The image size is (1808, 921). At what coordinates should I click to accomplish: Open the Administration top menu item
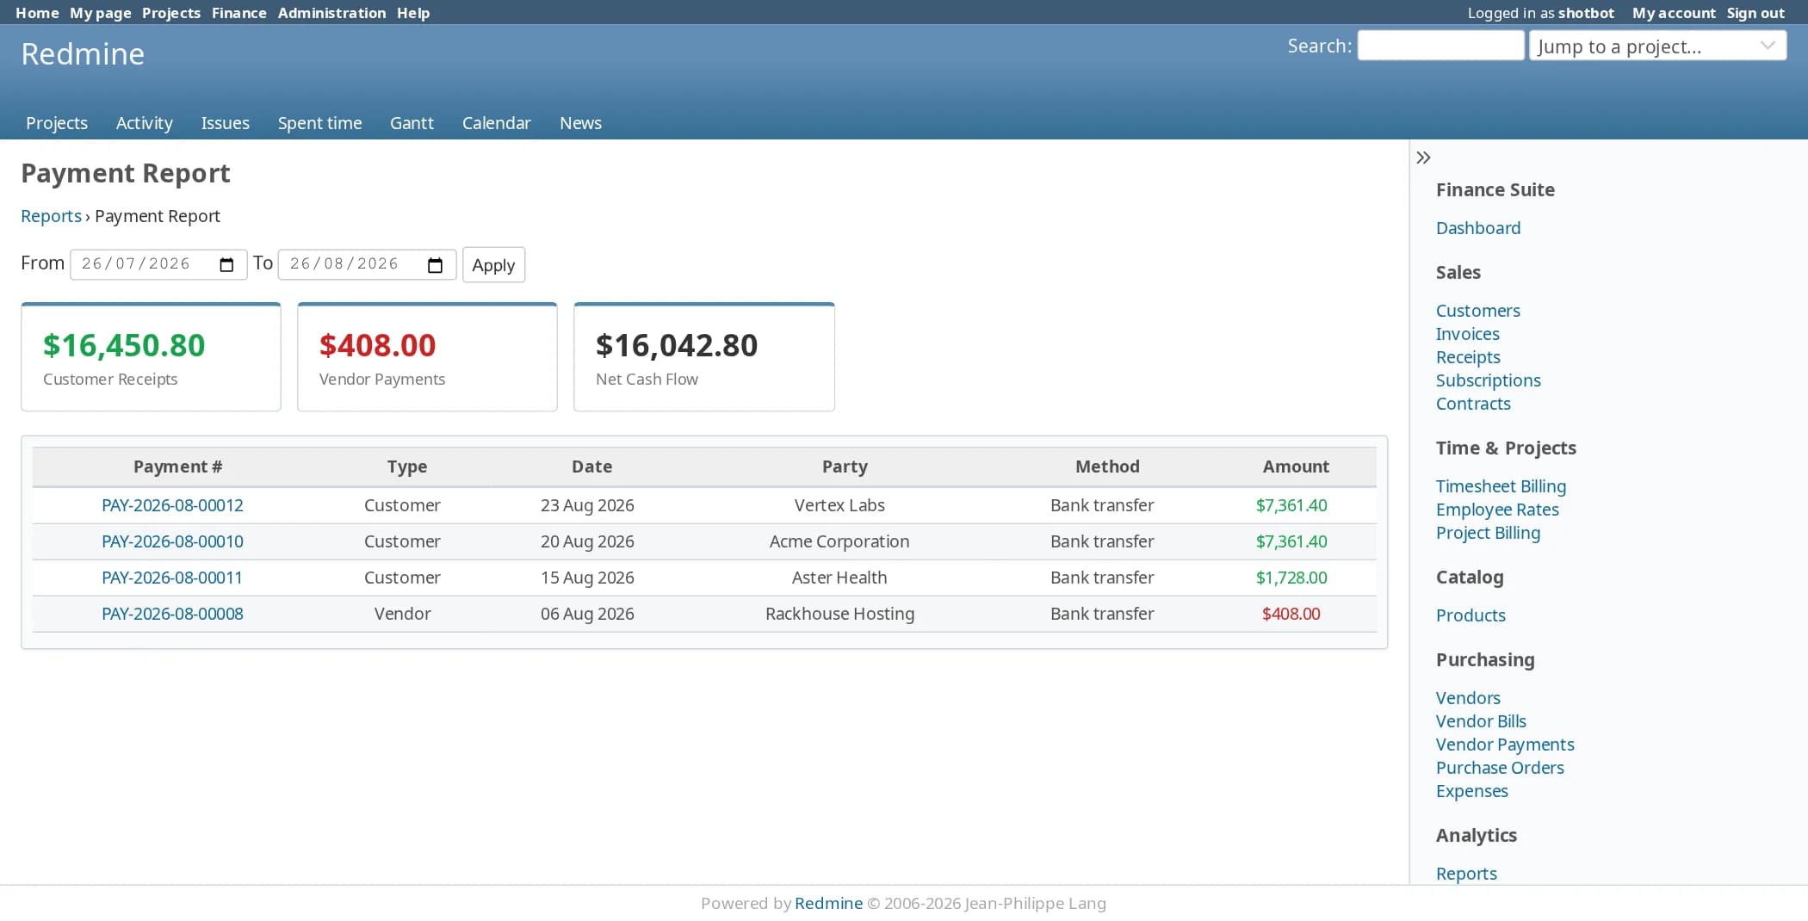(331, 13)
